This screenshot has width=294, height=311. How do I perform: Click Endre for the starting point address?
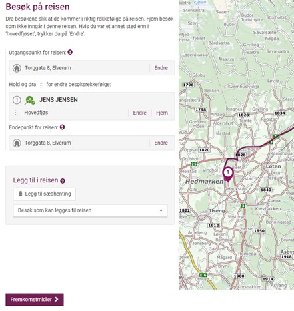(x=161, y=68)
